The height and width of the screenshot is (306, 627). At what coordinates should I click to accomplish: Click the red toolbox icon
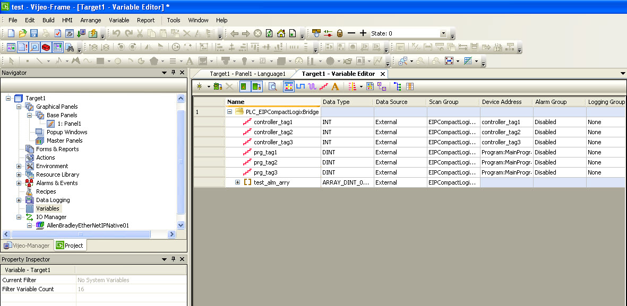46,47
